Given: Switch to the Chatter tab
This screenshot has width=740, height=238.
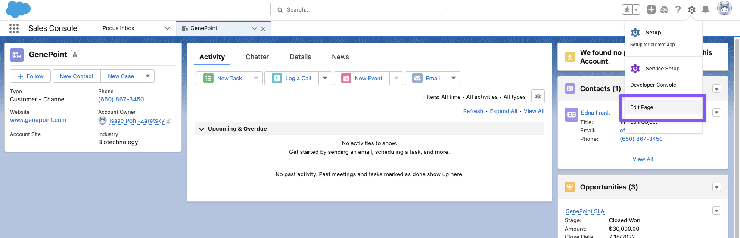Looking at the screenshot, I should [x=257, y=57].
